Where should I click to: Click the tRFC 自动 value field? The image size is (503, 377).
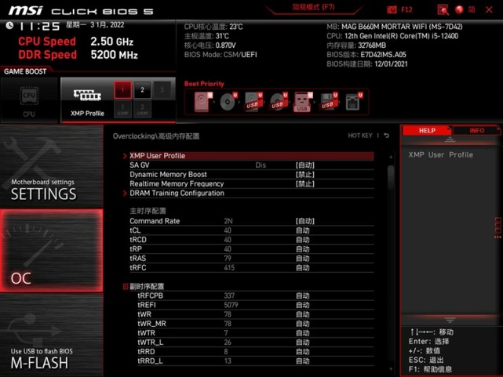coord(302,267)
